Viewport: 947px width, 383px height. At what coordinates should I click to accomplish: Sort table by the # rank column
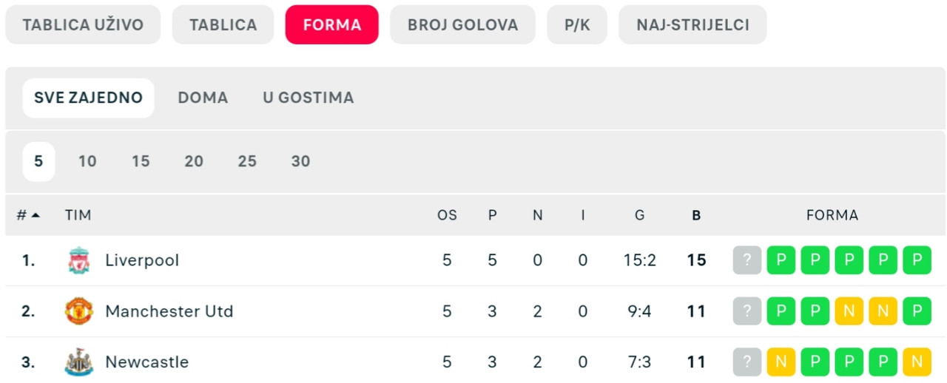tap(28, 215)
